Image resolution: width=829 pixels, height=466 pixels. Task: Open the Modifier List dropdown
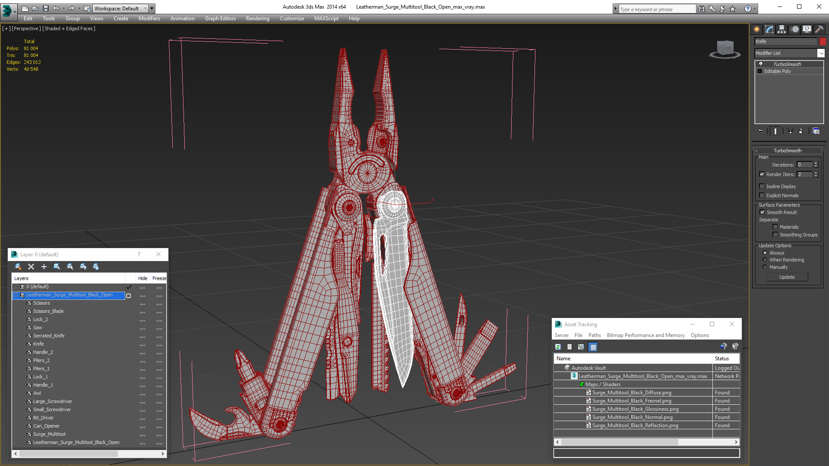821,53
